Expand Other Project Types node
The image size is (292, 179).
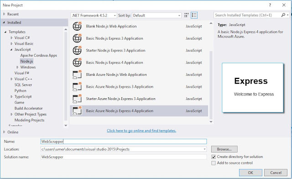pyautogui.click(x=11, y=114)
